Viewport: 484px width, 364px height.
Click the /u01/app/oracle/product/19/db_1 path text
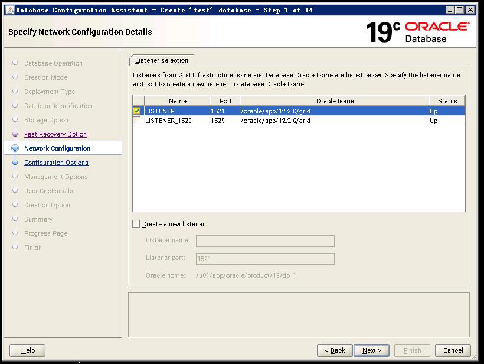pyautogui.click(x=246, y=275)
